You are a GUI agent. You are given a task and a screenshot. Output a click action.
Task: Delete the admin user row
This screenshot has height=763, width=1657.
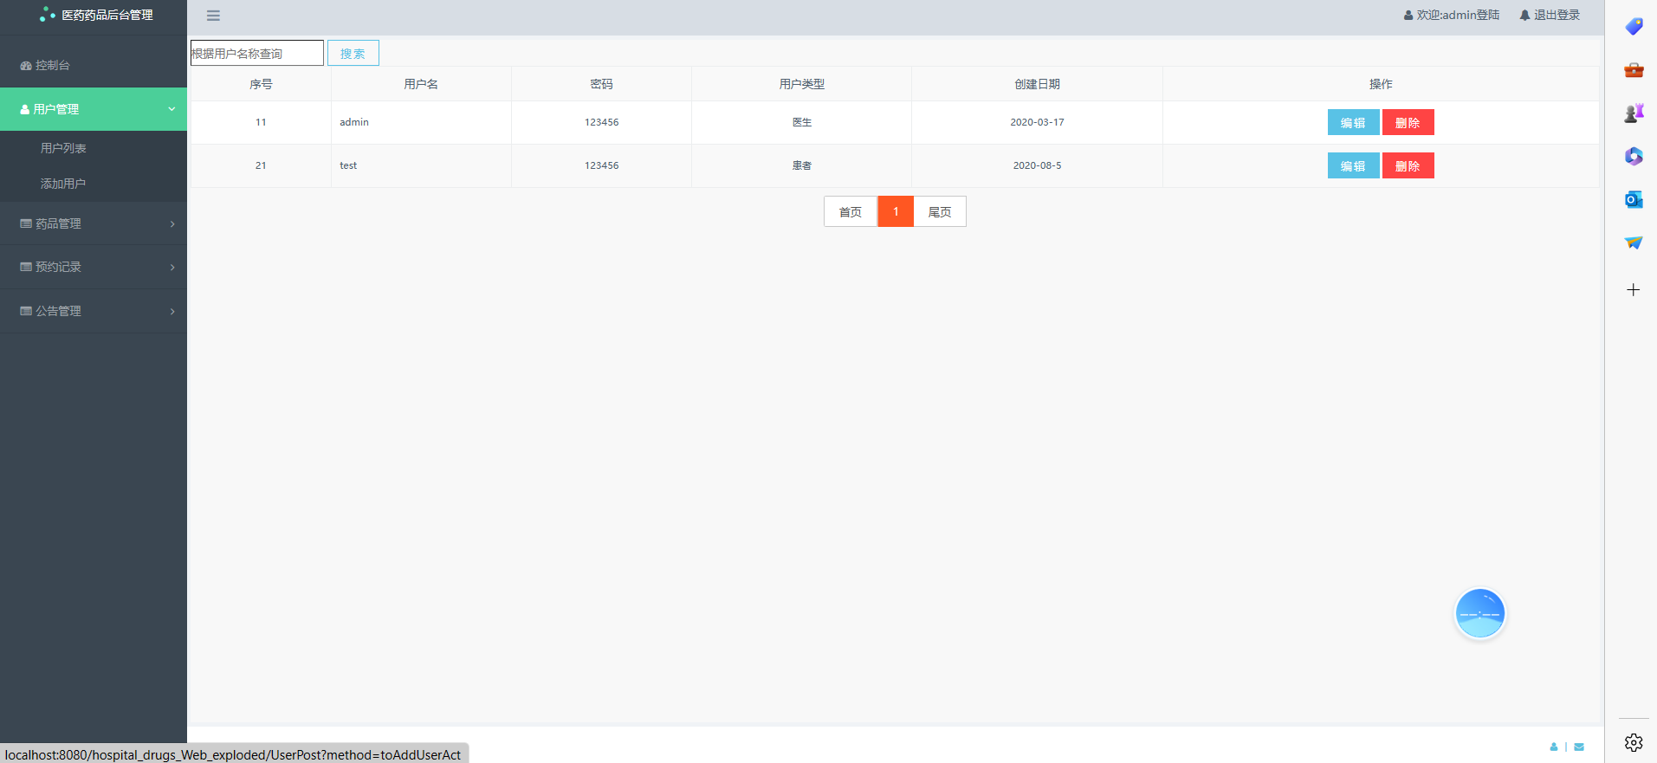(x=1408, y=122)
